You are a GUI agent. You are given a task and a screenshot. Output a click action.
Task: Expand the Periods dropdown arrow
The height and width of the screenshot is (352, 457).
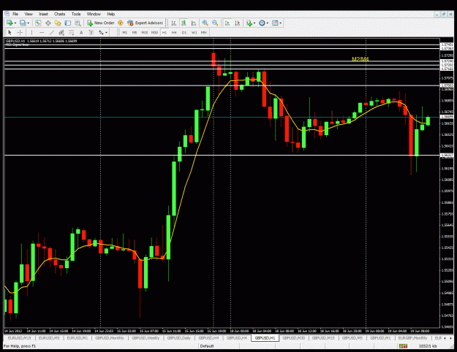coord(268,23)
